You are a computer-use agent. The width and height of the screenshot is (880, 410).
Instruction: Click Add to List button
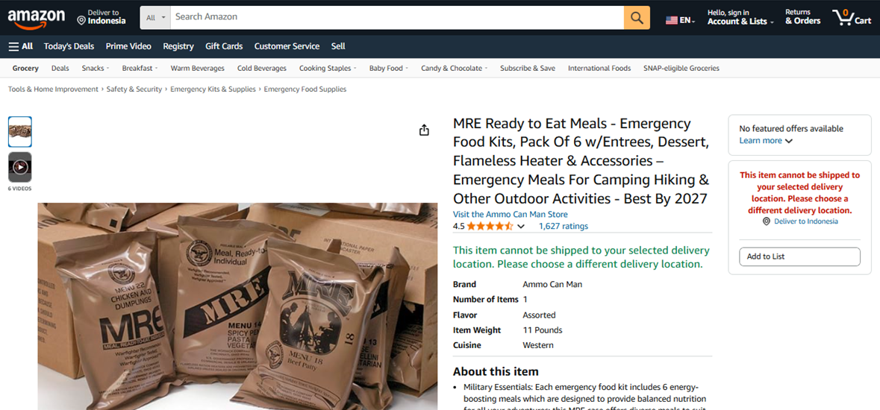pyautogui.click(x=799, y=256)
